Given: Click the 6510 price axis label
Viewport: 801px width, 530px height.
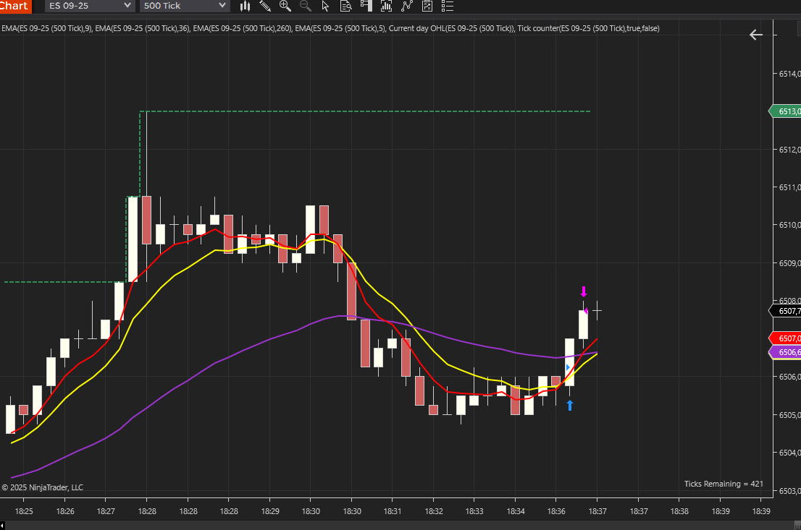Looking at the screenshot, I should click(789, 225).
